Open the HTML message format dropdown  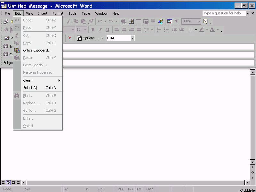(132, 38)
